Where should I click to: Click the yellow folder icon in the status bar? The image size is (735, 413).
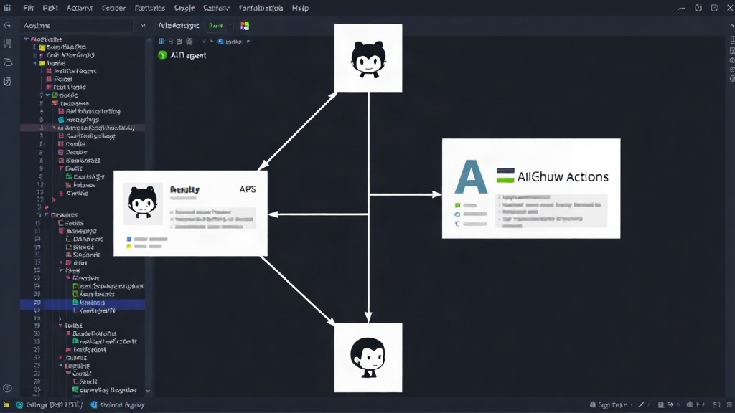pos(6,405)
